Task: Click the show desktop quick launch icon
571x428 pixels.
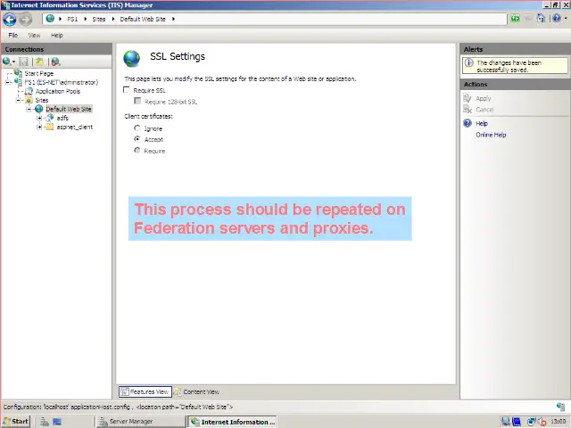Action: 57,422
